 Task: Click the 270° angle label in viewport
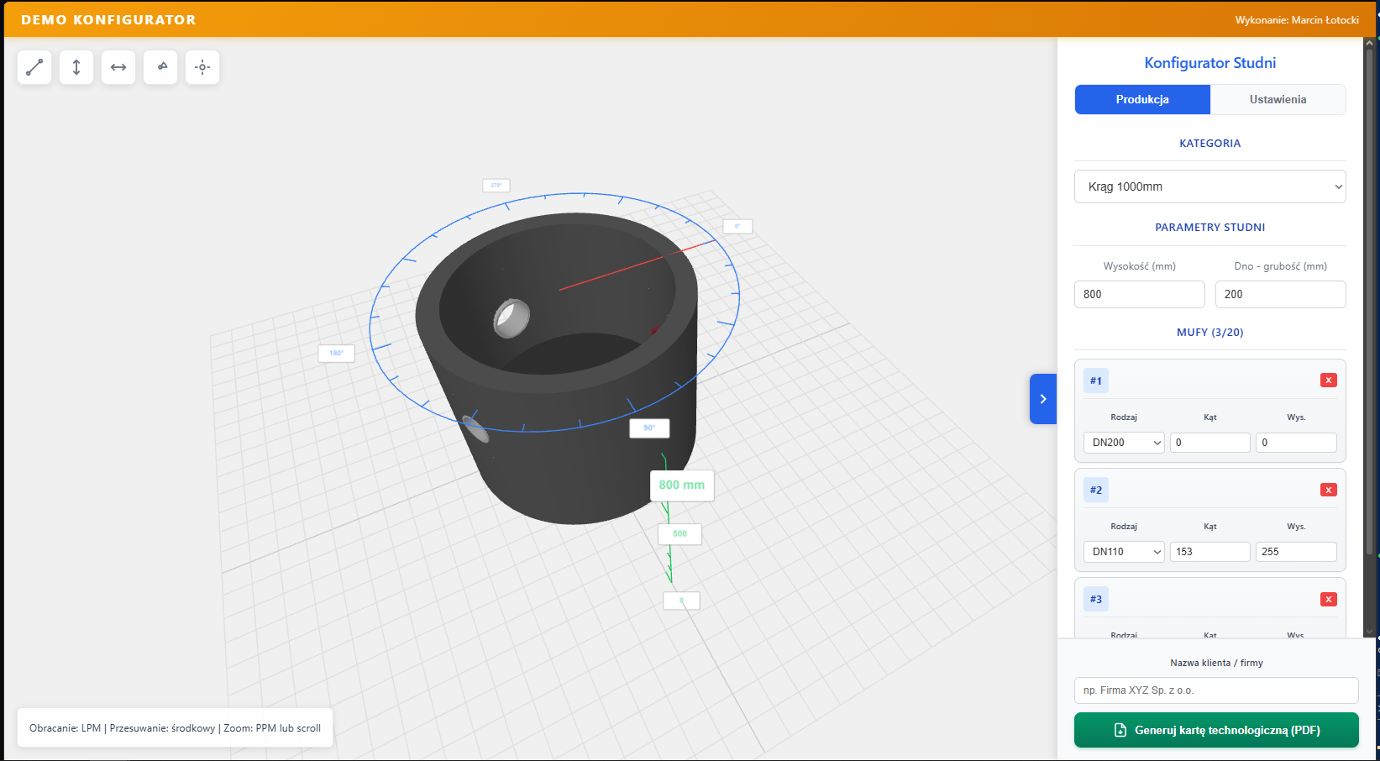[496, 186]
